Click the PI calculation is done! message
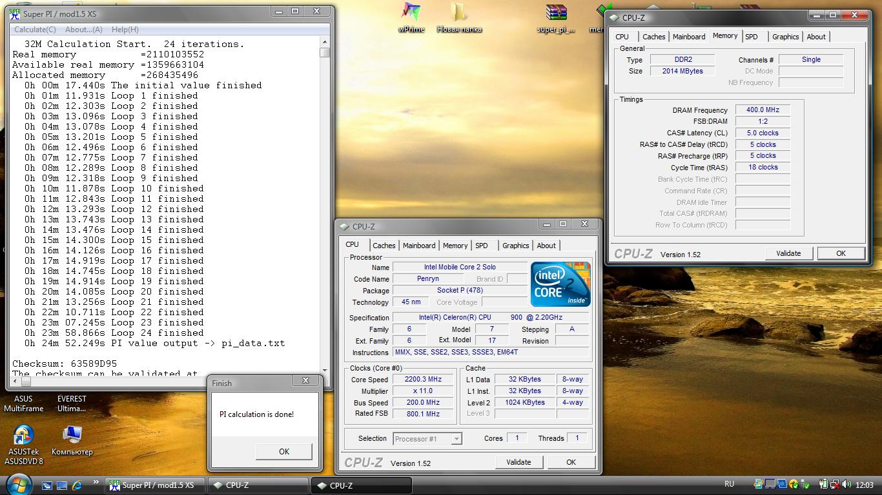 tap(256, 414)
